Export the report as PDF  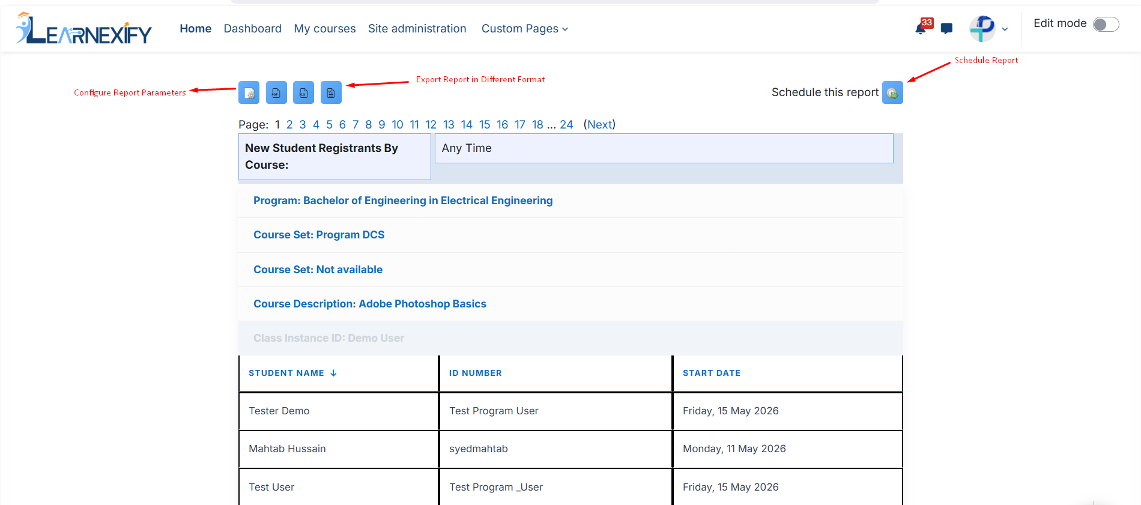click(276, 92)
